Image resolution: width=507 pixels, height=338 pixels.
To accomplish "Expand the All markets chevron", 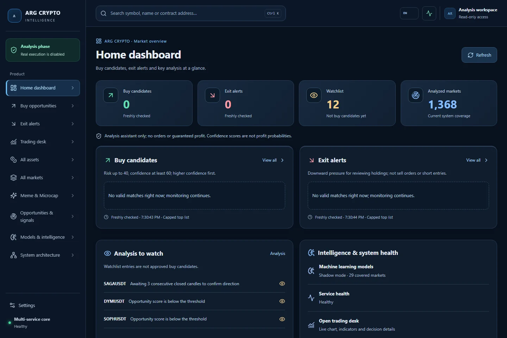I will pyautogui.click(x=73, y=178).
